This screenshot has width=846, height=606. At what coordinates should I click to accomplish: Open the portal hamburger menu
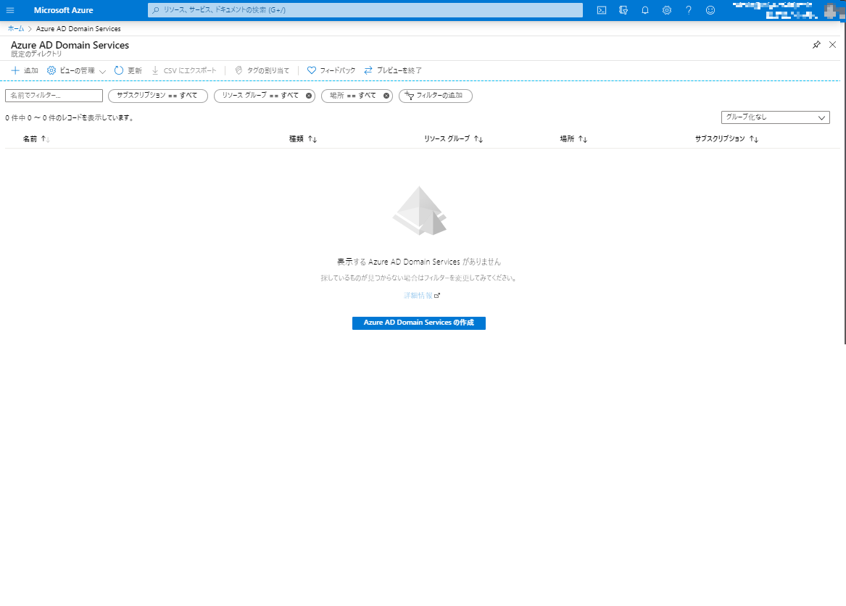pos(10,10)
